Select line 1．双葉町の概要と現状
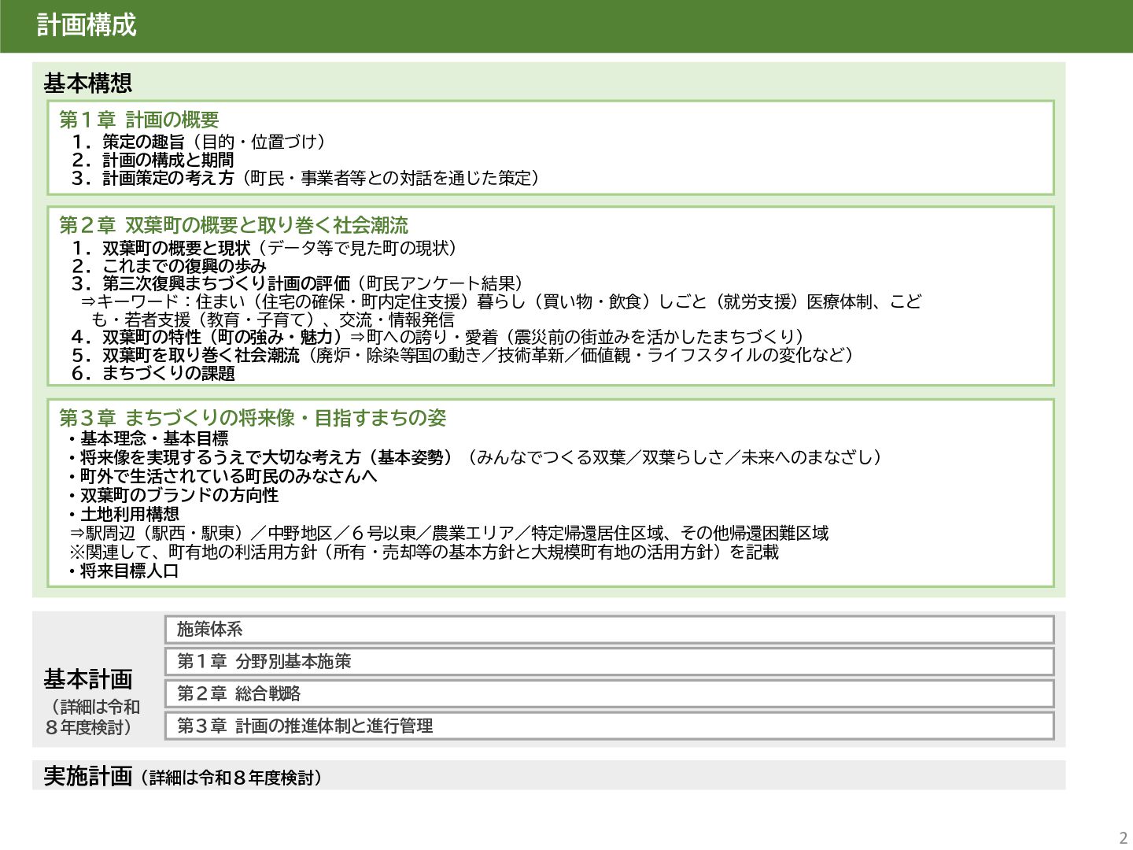Image resolution: width=1133 pixels, height=850 pixels. coord(264,248)
